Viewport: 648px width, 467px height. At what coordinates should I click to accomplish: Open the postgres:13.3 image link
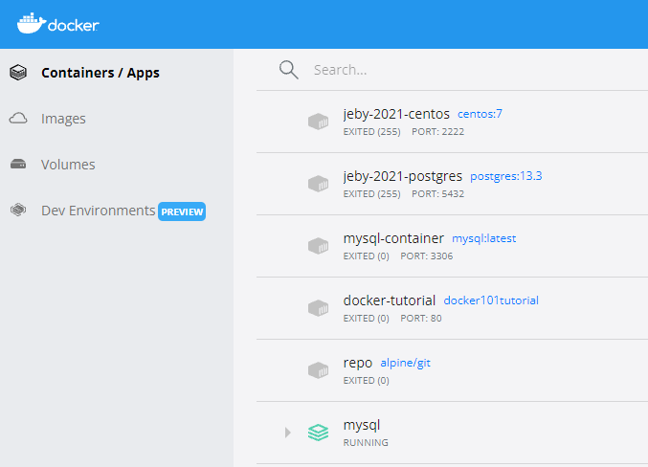click(x=505, y=176)
